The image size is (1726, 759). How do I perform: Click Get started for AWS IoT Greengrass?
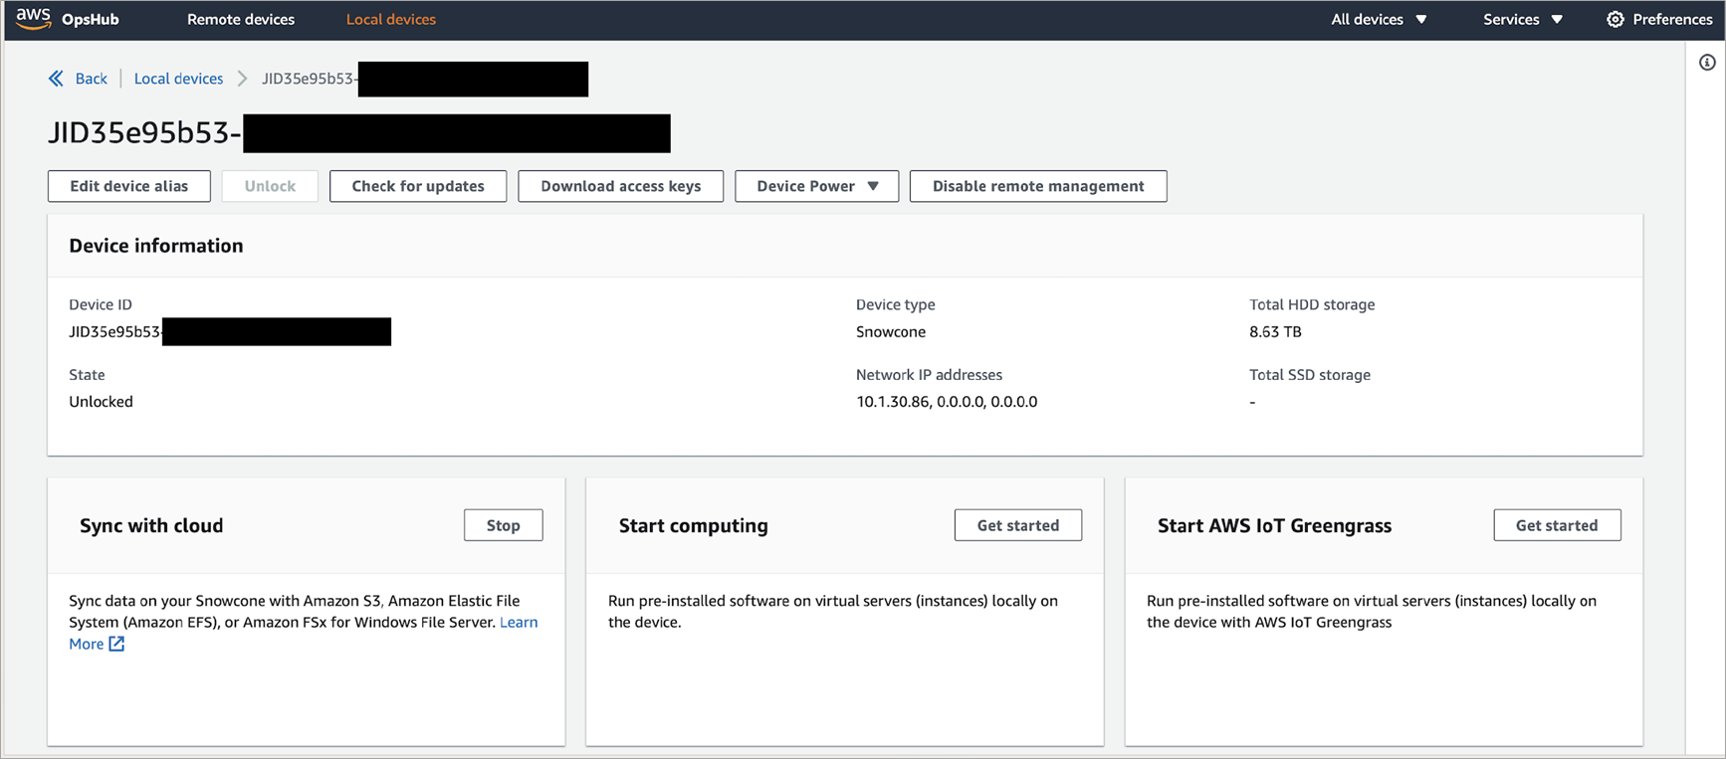[x=1557, y=525]
